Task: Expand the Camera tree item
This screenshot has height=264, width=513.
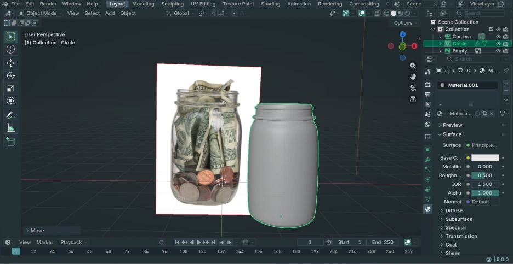Action: 440,37
